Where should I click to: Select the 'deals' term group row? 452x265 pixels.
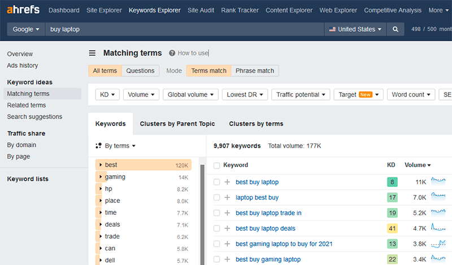144,224
